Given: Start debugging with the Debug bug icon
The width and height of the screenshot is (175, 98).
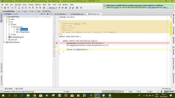Looking at the screenshot, I should coord(63,8).
